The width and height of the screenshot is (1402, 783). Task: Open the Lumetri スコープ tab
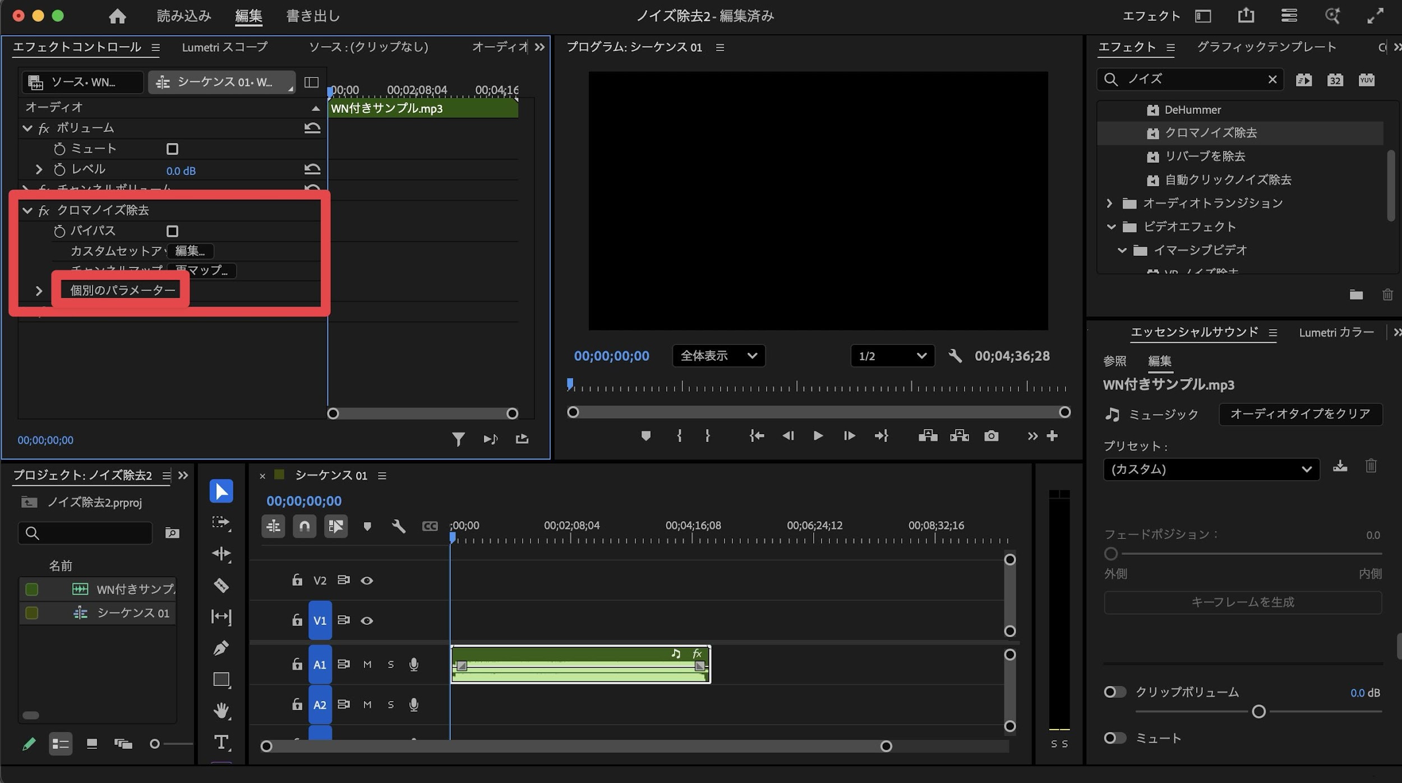(224, 47)
